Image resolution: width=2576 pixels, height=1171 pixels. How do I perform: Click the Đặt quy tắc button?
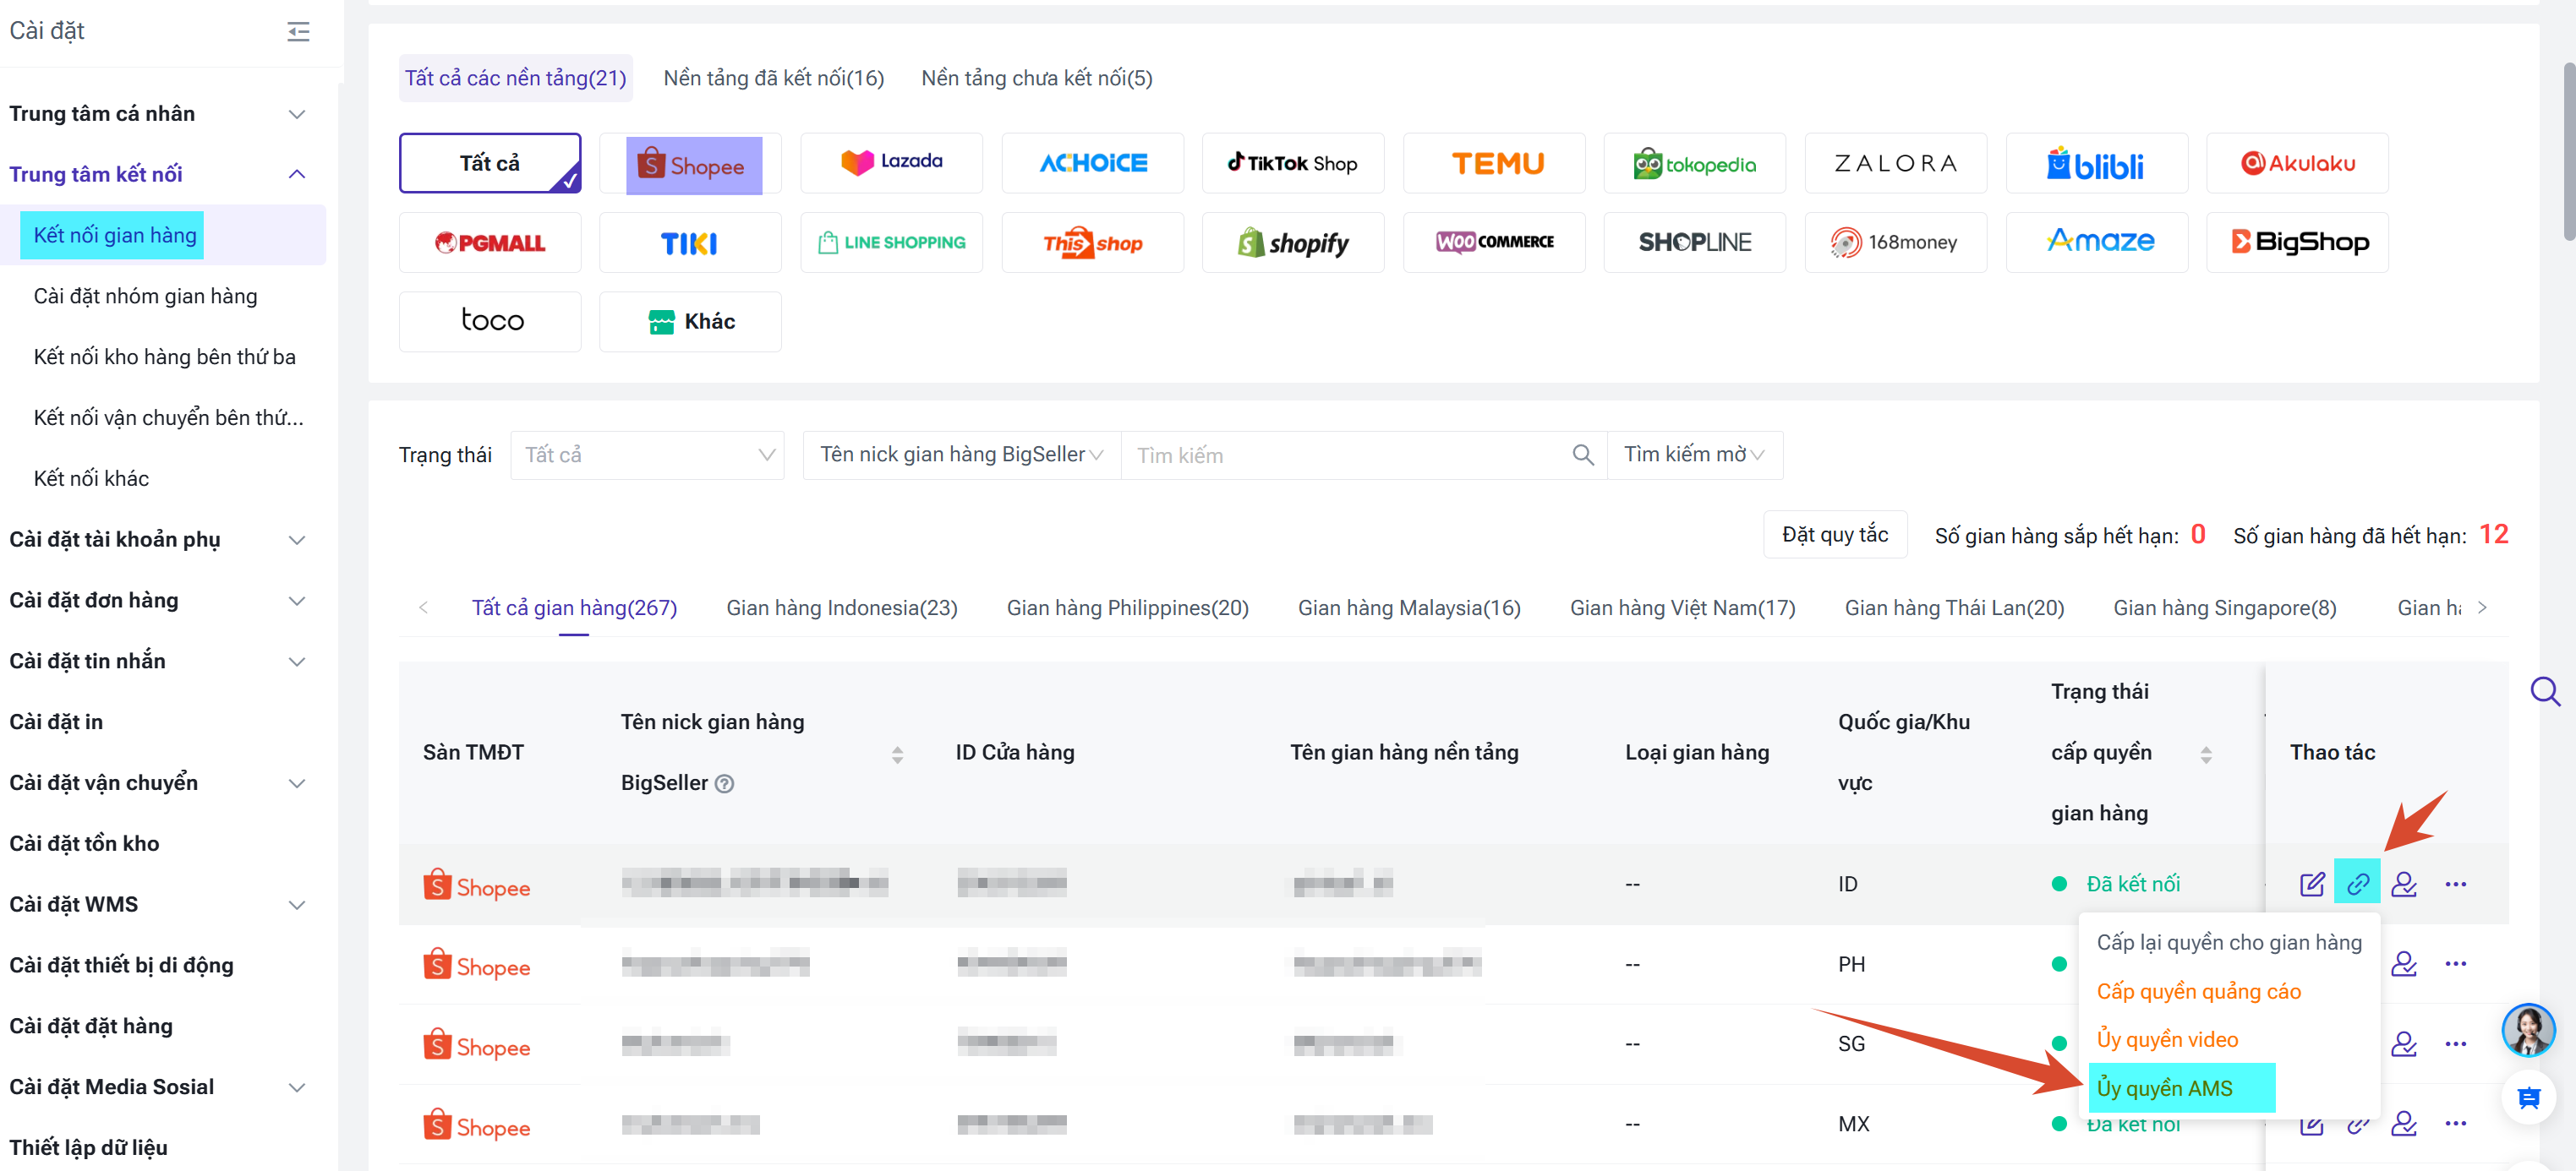coord(1834,536)
